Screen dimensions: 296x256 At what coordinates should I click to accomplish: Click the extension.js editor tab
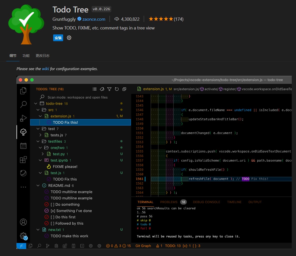click(x=153, y=89)
